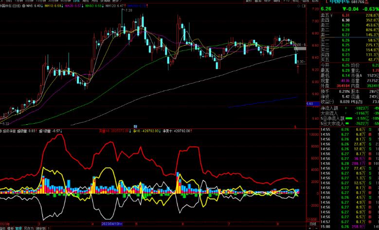Select the 卖三 6.29 ask row

coord(350,25)
